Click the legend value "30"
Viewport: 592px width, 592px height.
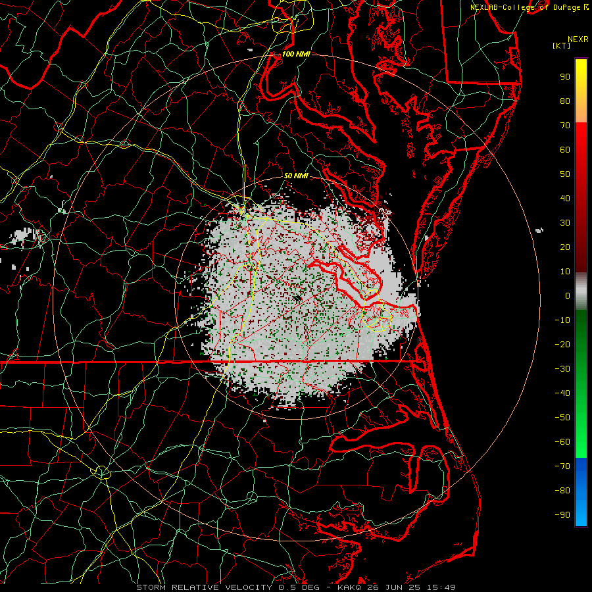point(565,223)
